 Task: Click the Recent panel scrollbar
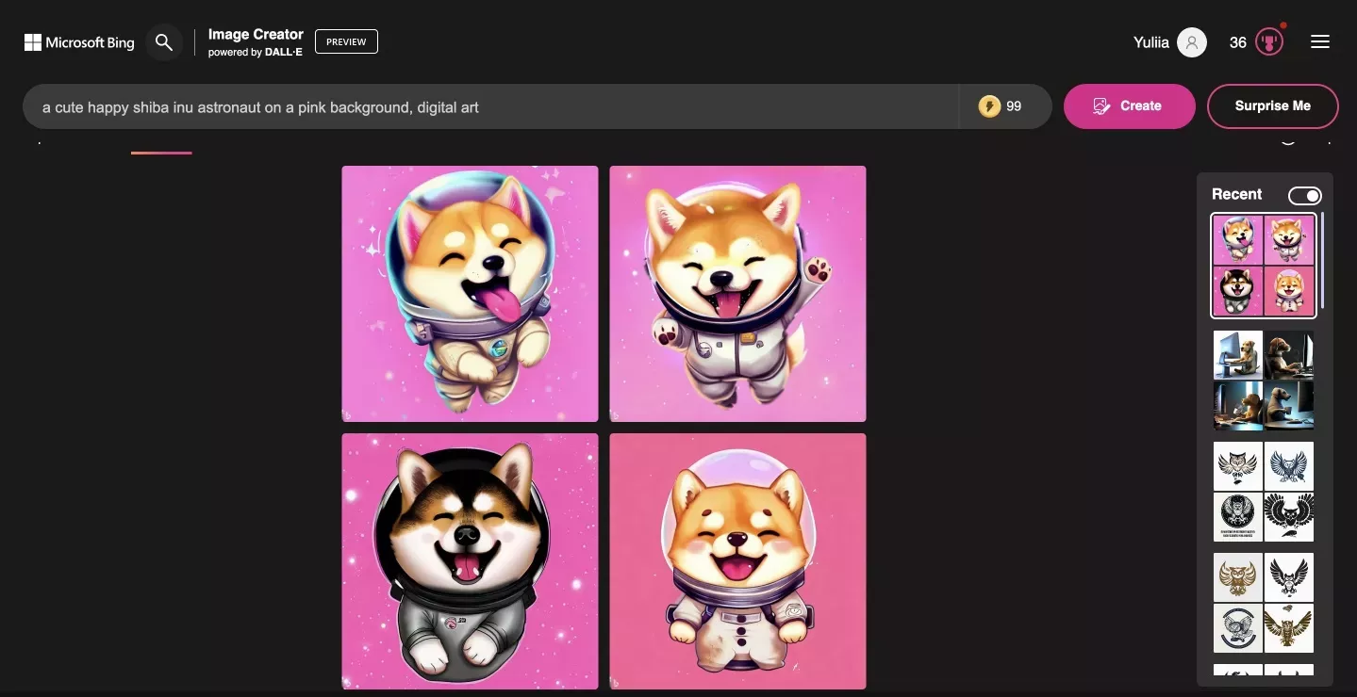coord(1322,260)
